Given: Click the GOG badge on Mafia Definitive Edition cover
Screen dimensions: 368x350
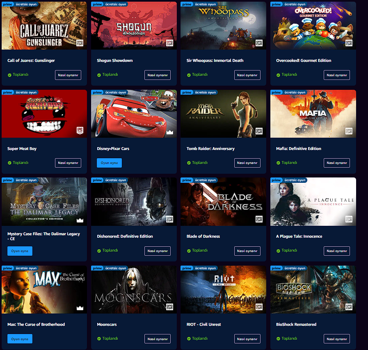Looking at the screenshot, I should coord(349,131).
